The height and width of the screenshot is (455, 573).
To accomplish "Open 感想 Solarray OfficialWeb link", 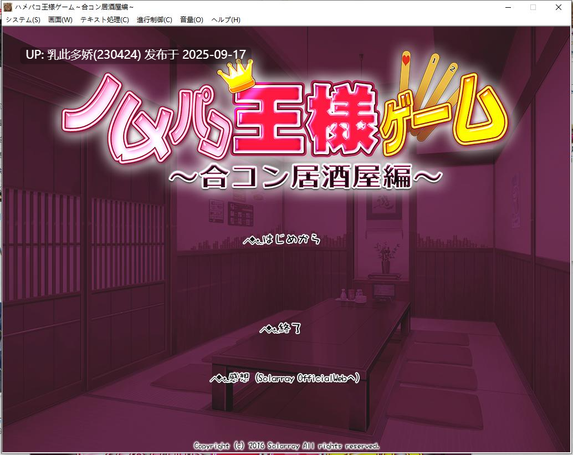I will tap(285, 378).
